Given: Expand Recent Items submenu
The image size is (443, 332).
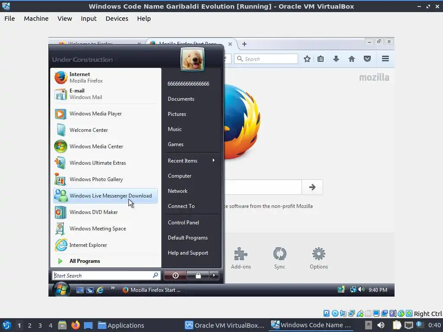Looking at the screenshot, I should 192,161.
